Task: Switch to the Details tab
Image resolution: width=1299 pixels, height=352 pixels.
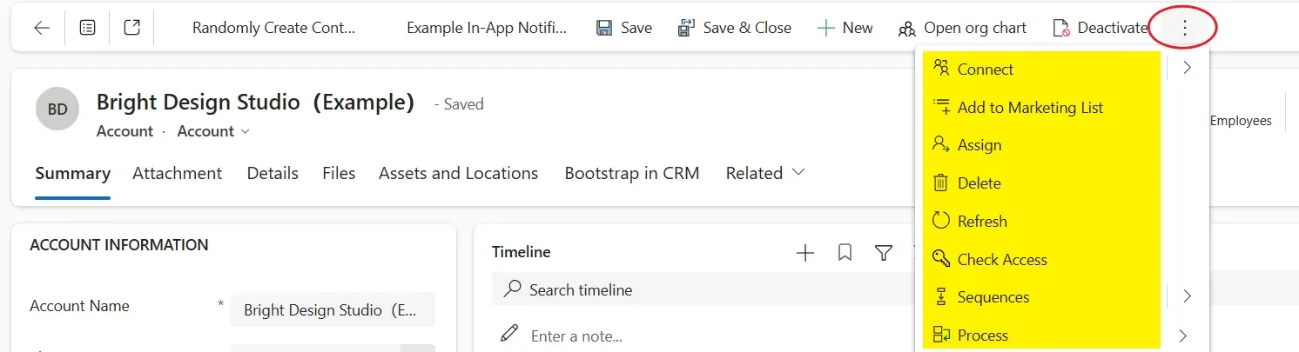Action: click(x=273, y=173)
